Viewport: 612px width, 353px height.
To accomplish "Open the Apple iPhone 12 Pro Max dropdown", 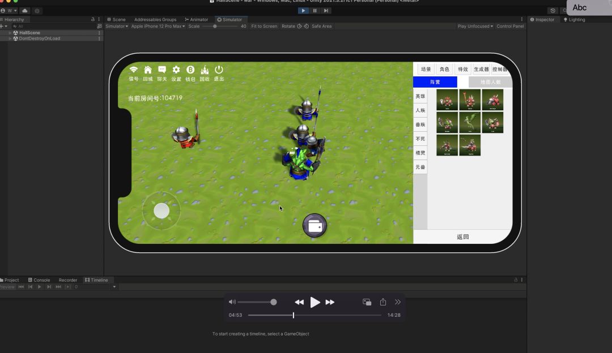I will (x=158, y=26).
